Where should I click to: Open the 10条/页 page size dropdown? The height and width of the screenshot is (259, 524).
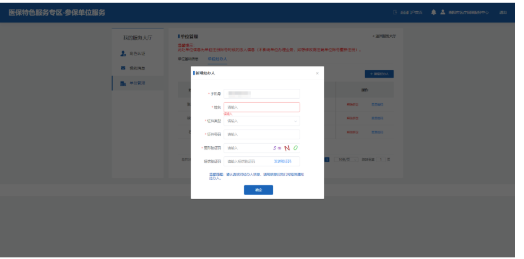(346, 160)
